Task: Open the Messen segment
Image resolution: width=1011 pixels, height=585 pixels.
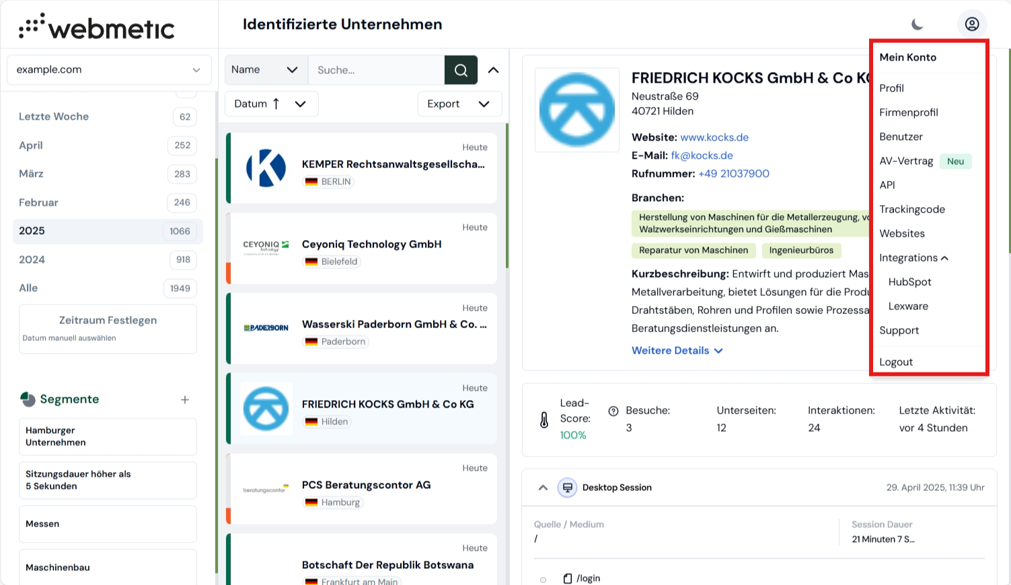Action: click(x=108, y=524)
